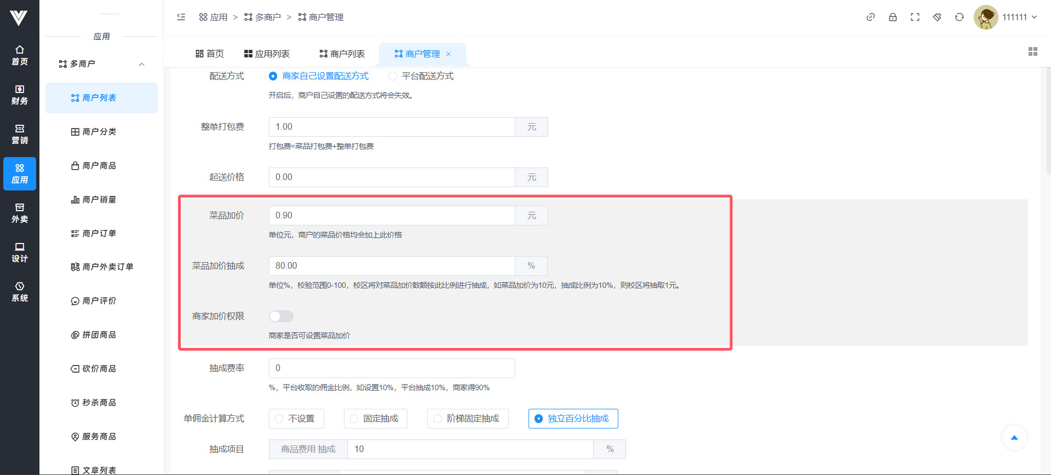Collapse the sidebar menu icon
This screenshot has height=475, width=1051.
coord(181,17)
